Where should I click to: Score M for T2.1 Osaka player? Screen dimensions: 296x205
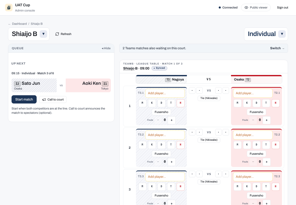238,103
